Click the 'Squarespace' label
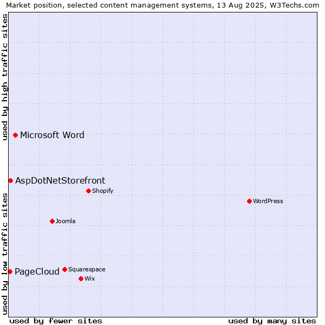325x325 pixels. (x=87, y=269)
